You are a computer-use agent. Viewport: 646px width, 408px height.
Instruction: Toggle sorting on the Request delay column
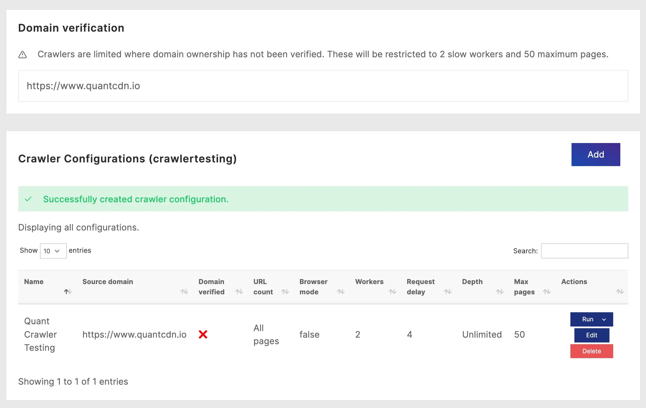tap(447, 291)
